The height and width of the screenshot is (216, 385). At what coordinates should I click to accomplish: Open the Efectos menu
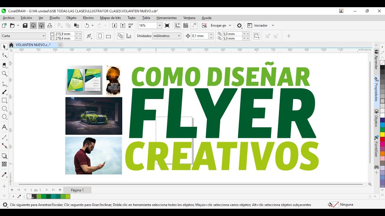[x=88, y=18]
